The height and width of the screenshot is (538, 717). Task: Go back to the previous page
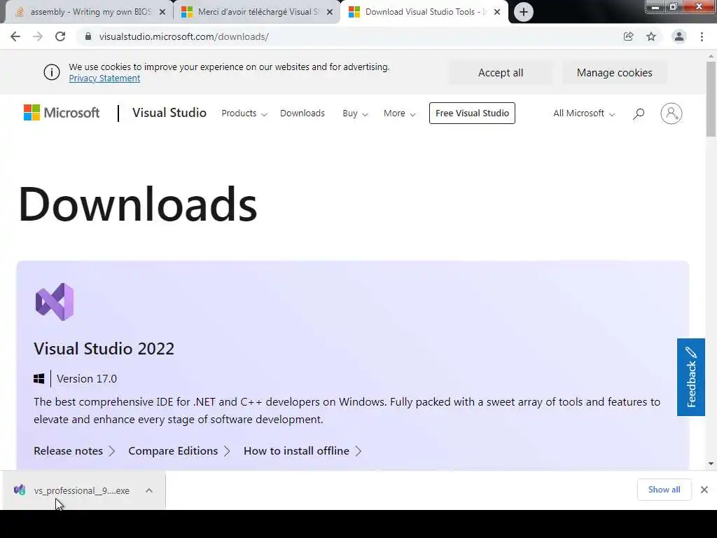(x=15, y=36)
